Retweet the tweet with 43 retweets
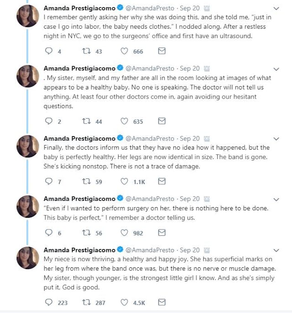Image resolution: width=292 pixels, height=313 pixels. tap(85, 51)
